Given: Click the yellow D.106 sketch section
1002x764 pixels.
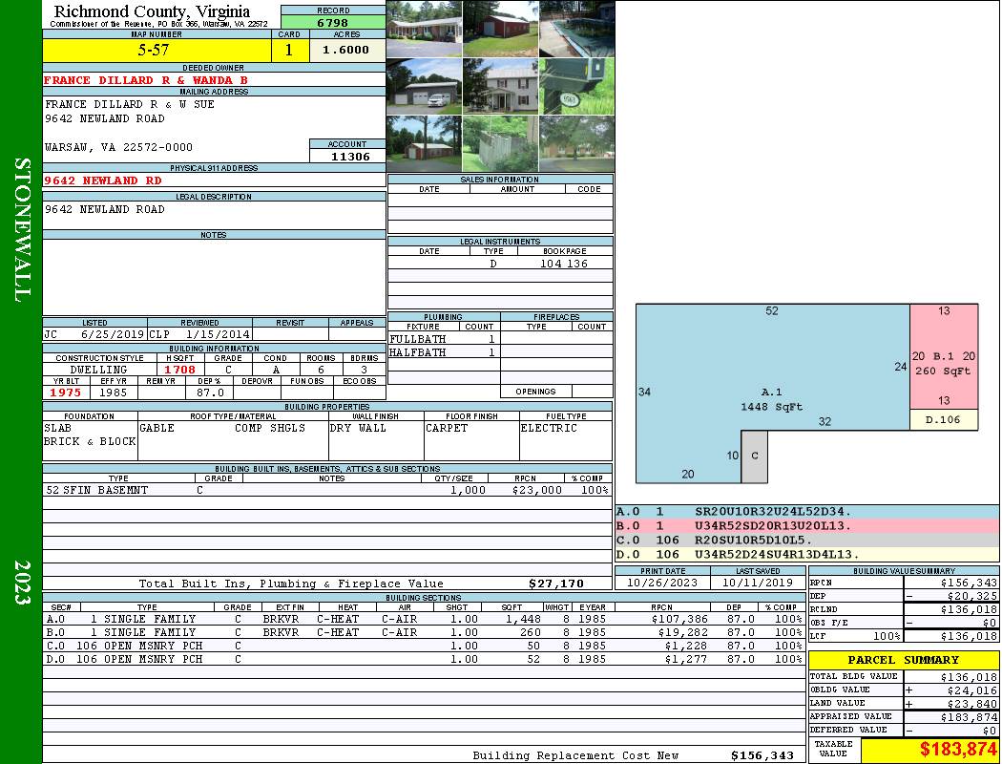Looking at the screenshot, I should [943, 419].
